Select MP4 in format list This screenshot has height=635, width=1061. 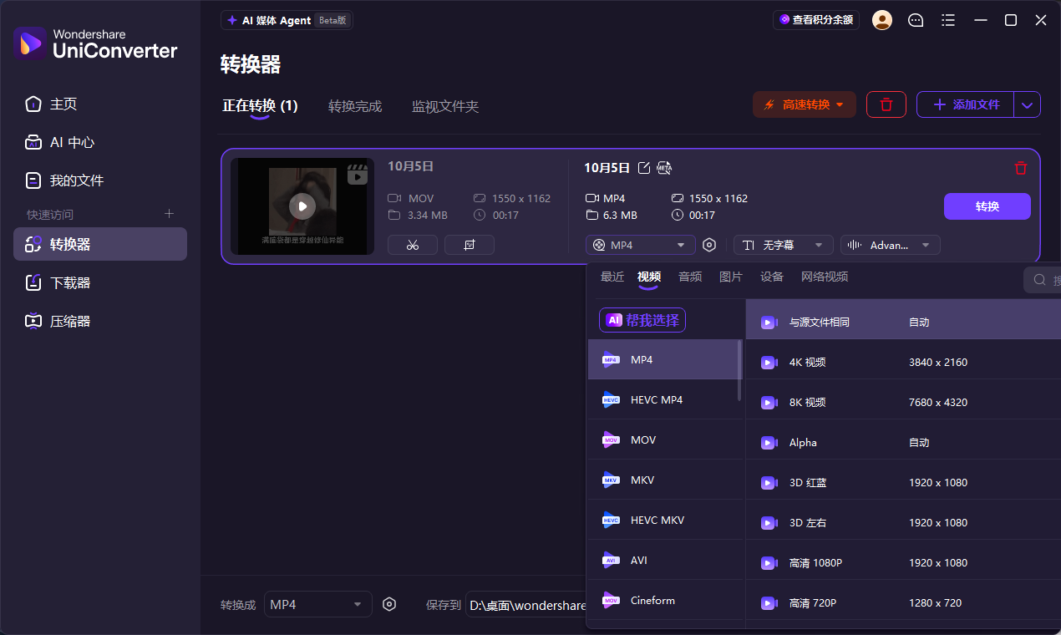tap(663, 359)
